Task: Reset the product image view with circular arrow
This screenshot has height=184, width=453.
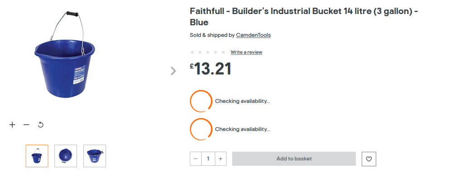Action: (x=41, y=125)
